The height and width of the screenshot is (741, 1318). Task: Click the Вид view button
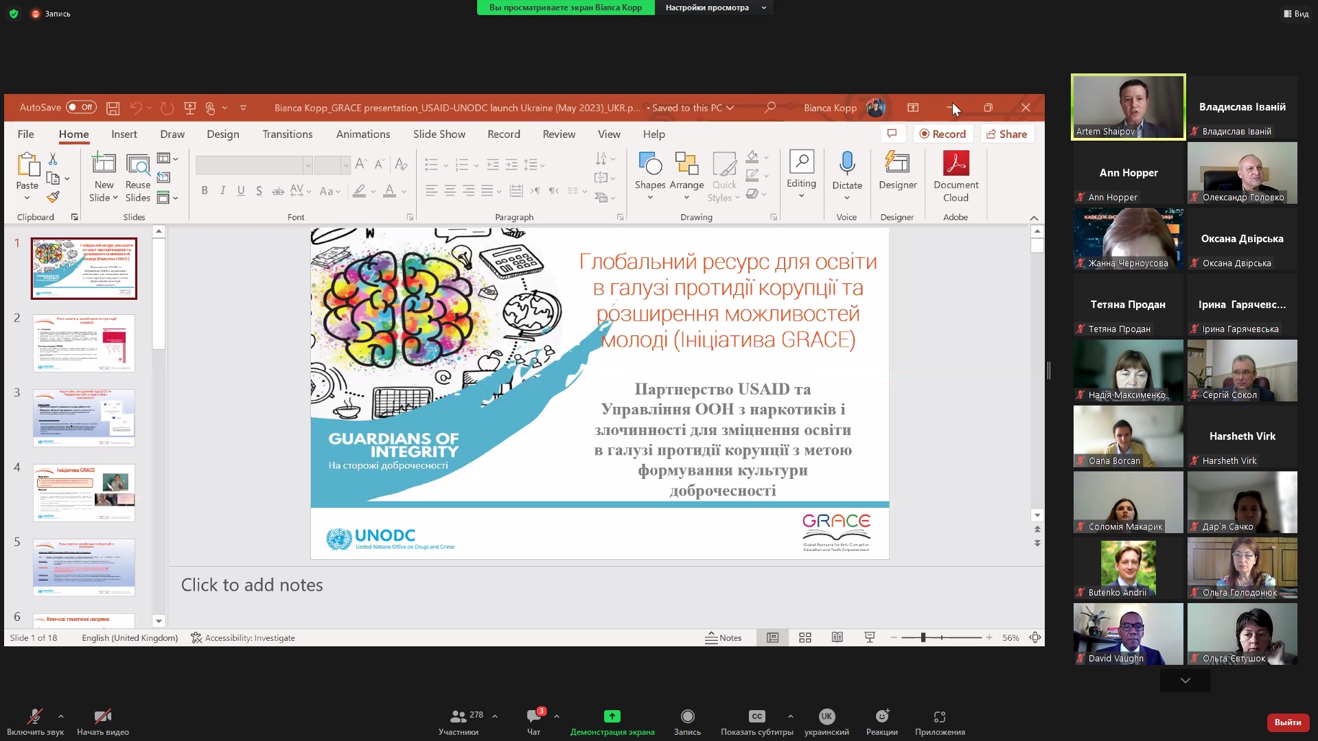pos(1296,14)
